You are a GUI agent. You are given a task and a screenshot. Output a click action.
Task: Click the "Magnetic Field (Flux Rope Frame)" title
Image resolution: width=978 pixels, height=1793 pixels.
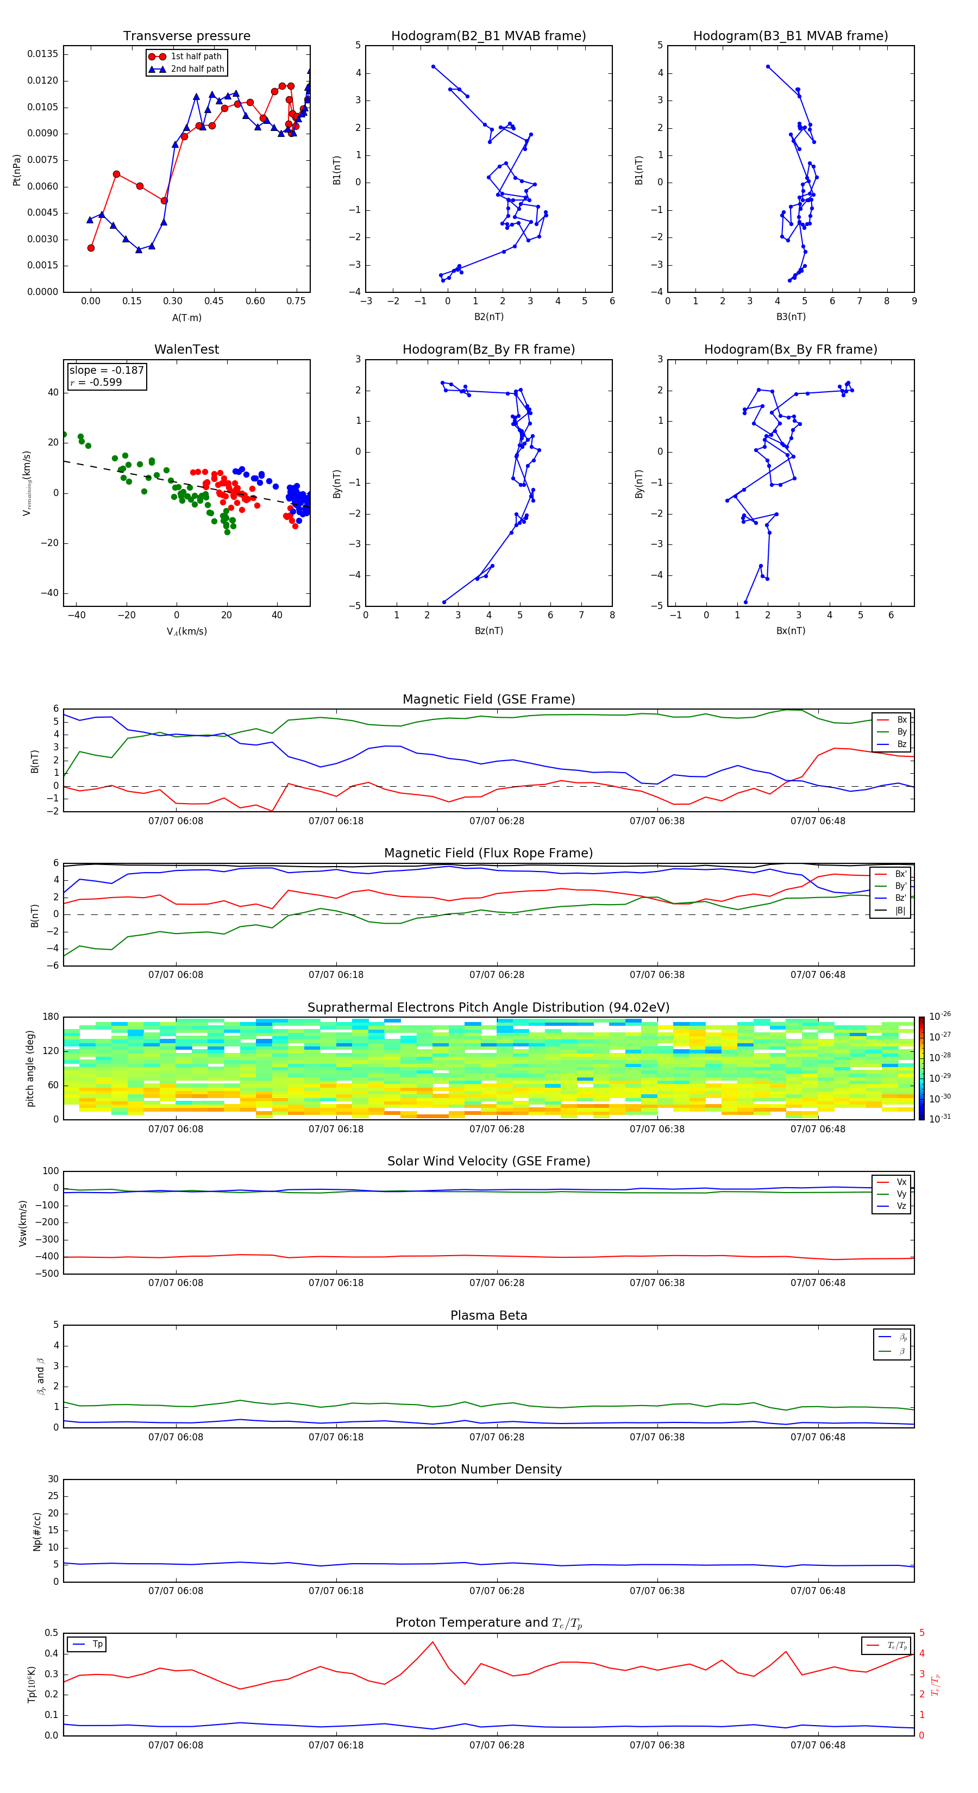(488, 854)
